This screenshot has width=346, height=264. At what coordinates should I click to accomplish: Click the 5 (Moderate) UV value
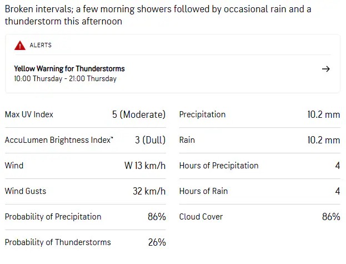139,114
